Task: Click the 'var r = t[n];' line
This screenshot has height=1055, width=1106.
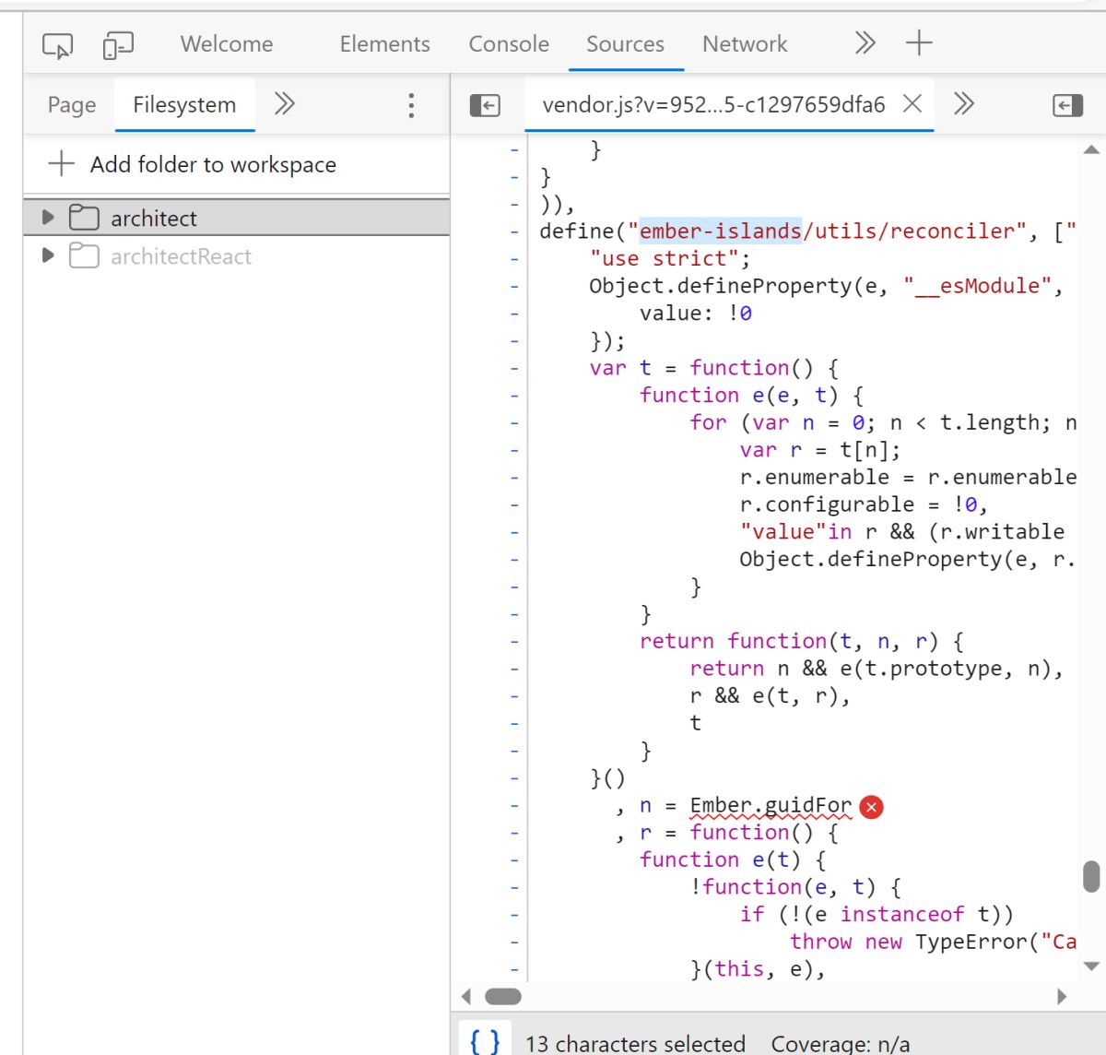Action: coord(820,450)
